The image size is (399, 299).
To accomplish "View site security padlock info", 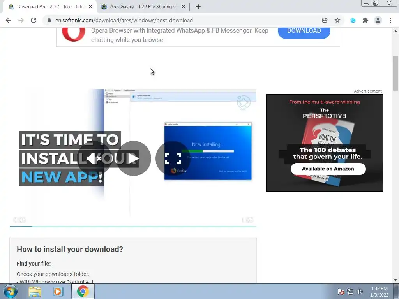I will 49,20.
